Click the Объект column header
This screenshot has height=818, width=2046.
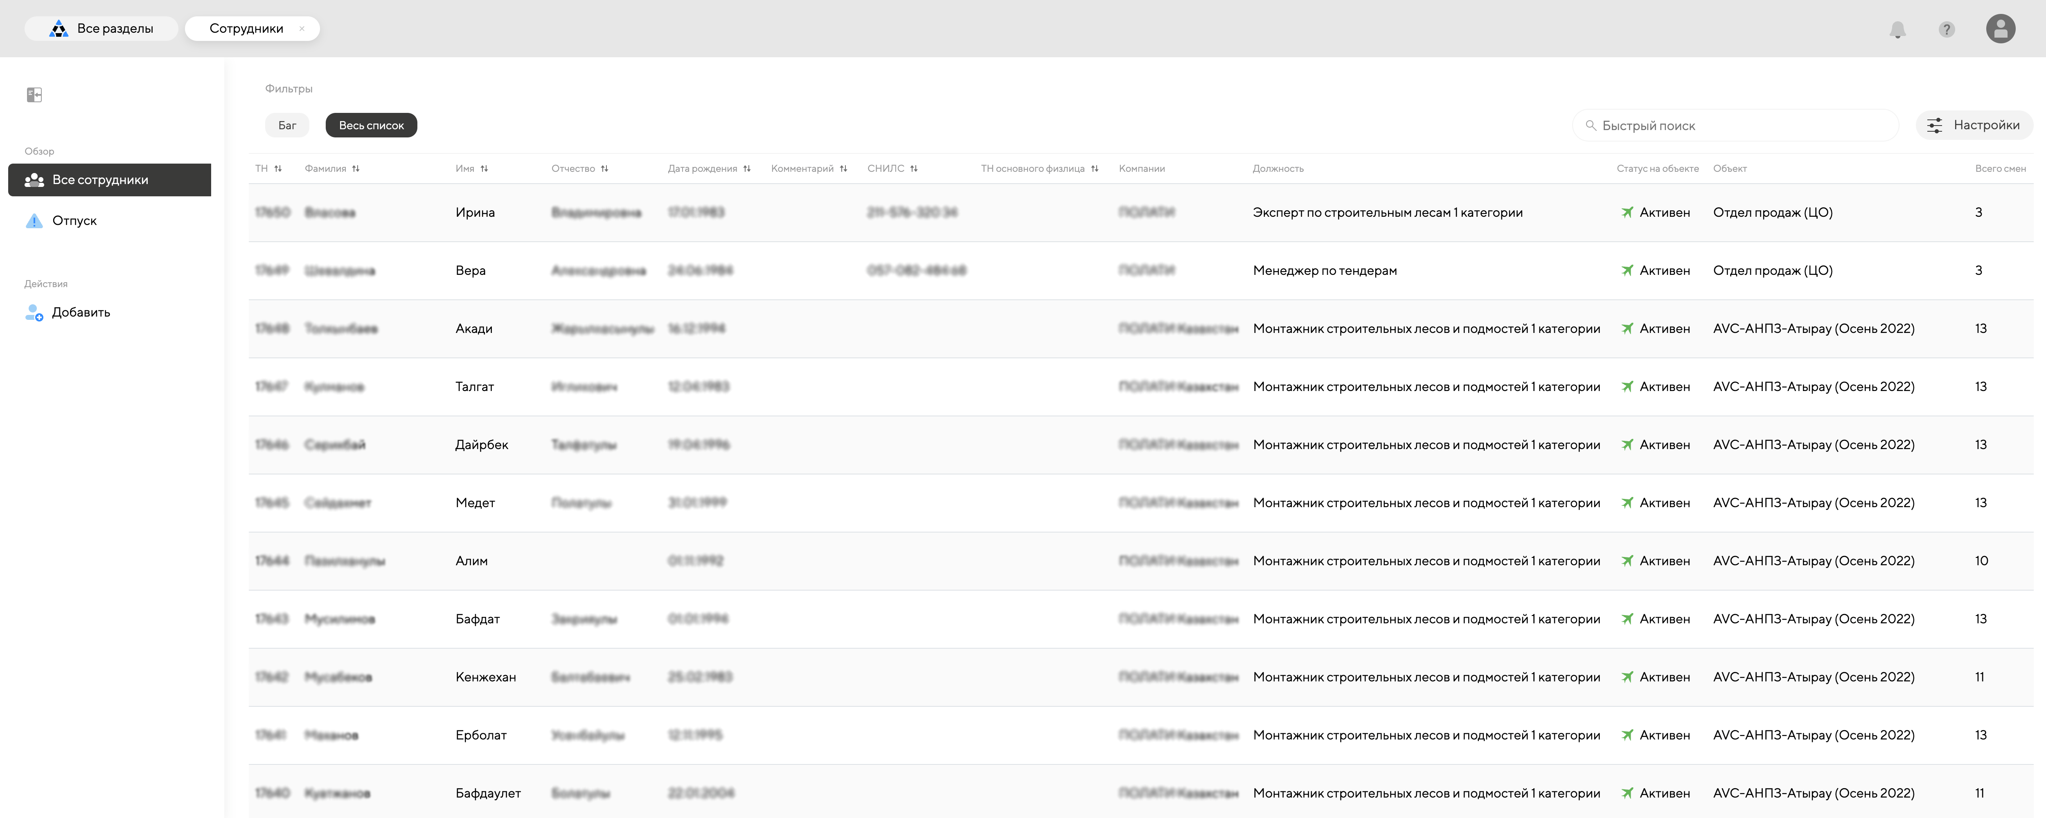pos(1730,169)
